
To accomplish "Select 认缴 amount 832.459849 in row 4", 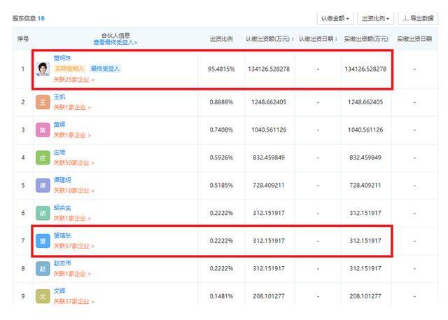I will tap(269, 158).
